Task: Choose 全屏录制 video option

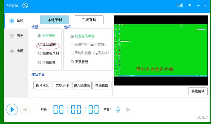Action: coord(47,36)
